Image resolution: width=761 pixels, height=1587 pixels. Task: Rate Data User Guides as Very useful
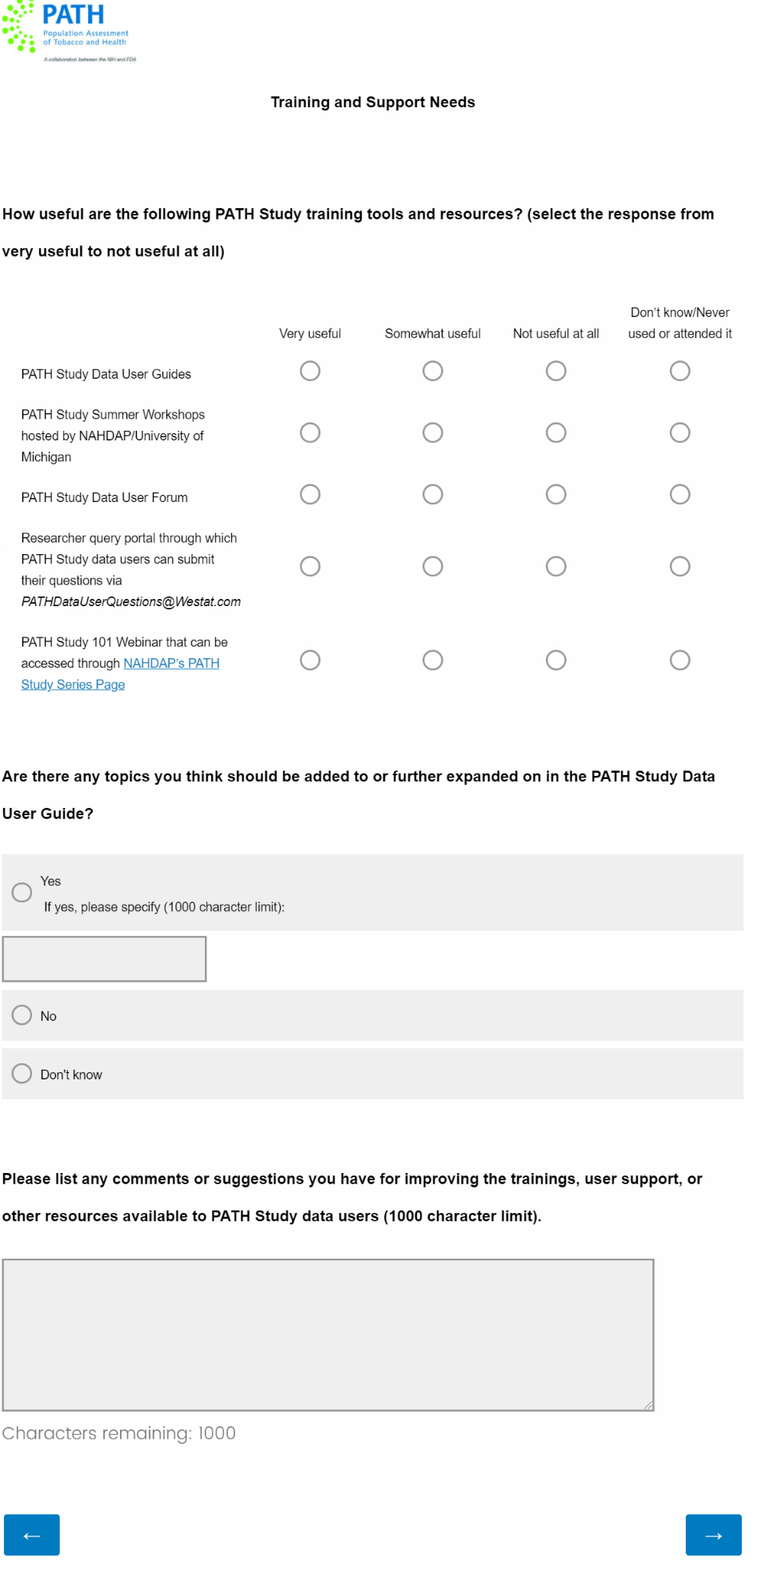coord(310,371)
